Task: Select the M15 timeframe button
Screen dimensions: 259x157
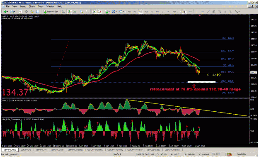Action: click(140, 12)
